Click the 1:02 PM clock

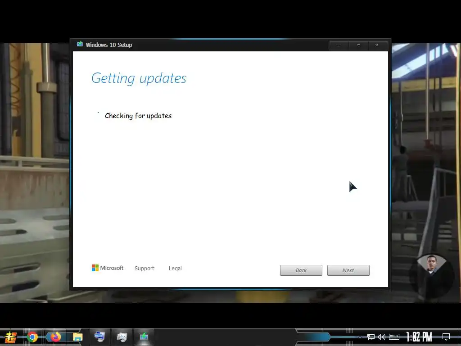[419, 337]
